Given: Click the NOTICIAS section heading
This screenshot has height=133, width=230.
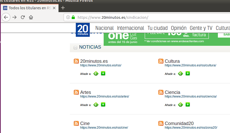Looking at the screenshot, I should point(90,47).
